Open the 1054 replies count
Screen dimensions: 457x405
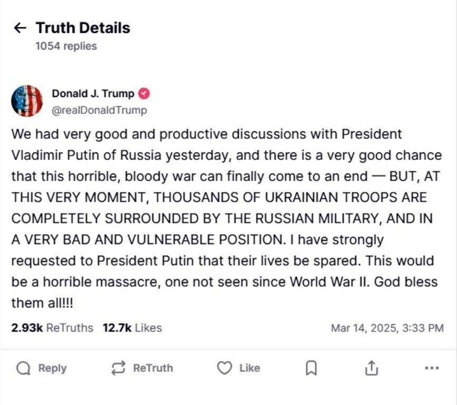pos(66,46)
